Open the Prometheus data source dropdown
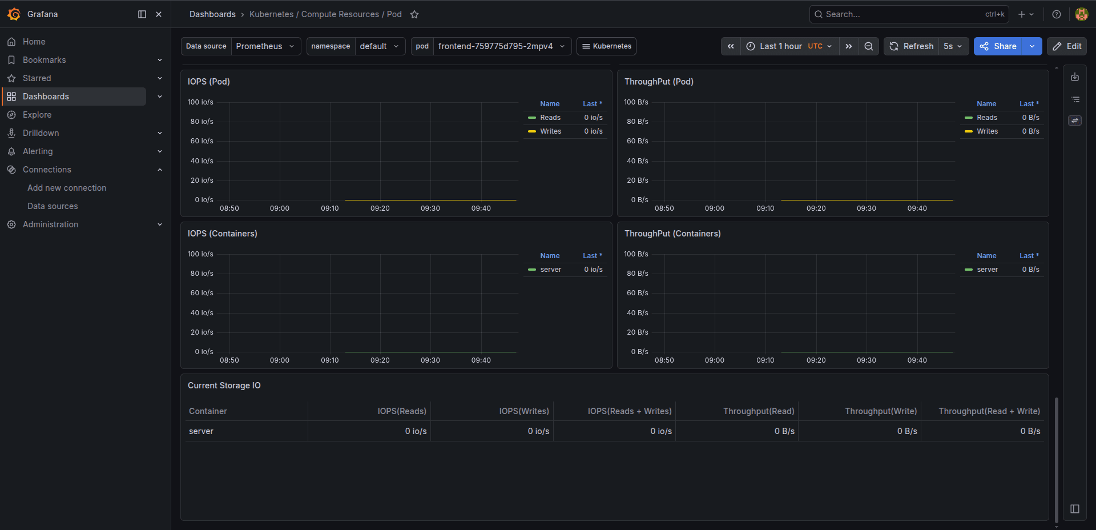The width and height of the screenshot is (1096, 530). tap(265, 46)
